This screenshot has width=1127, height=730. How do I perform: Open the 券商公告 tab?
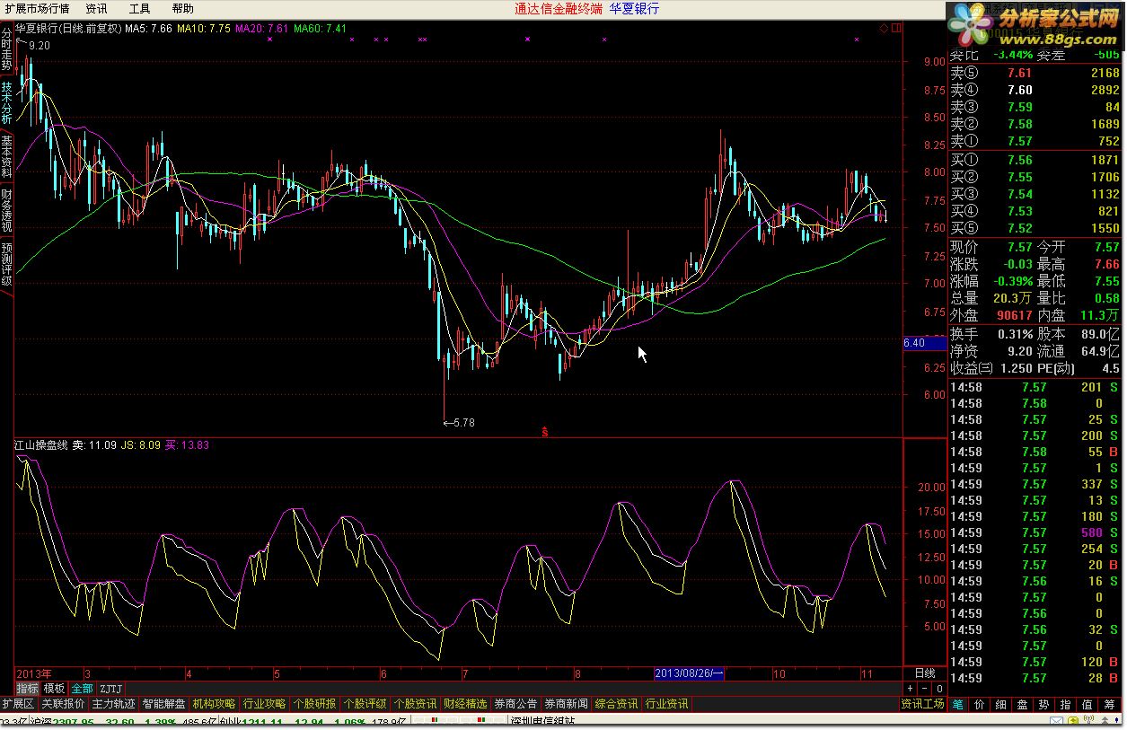click(515, 704)
